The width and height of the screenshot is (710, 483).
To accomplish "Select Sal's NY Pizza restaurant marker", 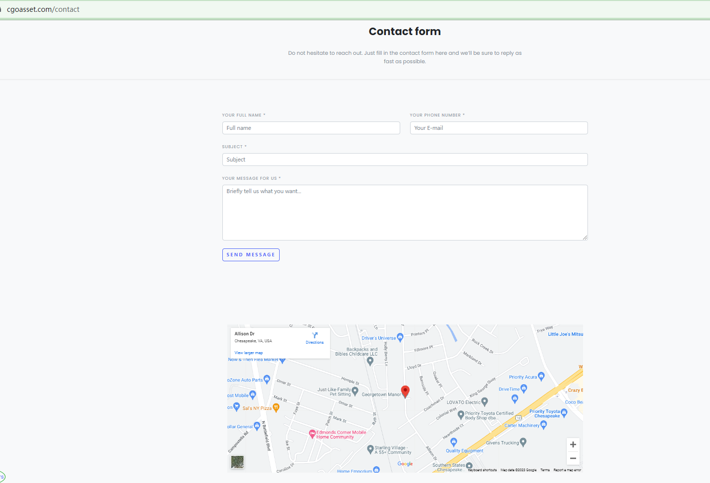I will click(276, 407).
